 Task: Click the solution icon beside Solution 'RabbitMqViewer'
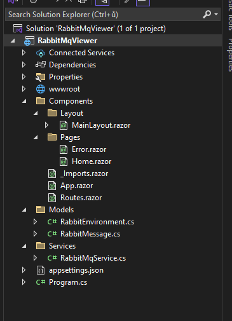pos(18,29)
